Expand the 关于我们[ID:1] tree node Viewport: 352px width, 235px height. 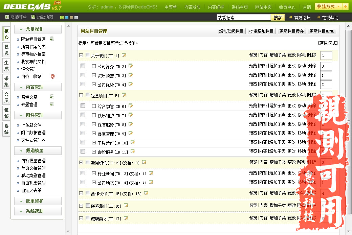(81, 55)
